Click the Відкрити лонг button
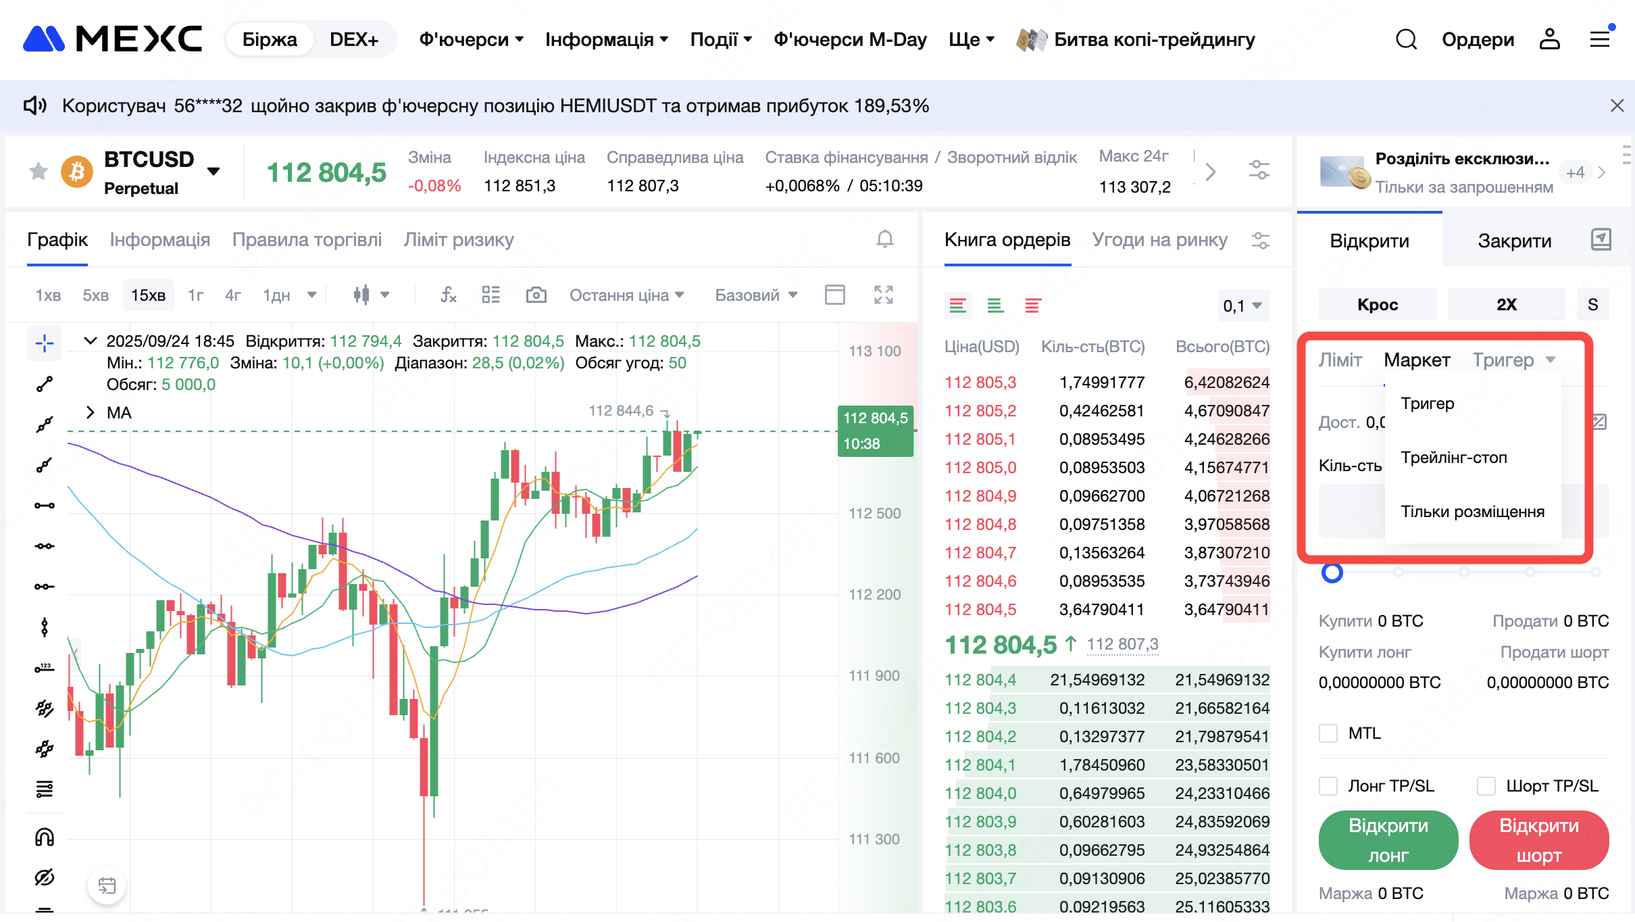This screenshot has width=1635, height=922. tap(1388, 840)
